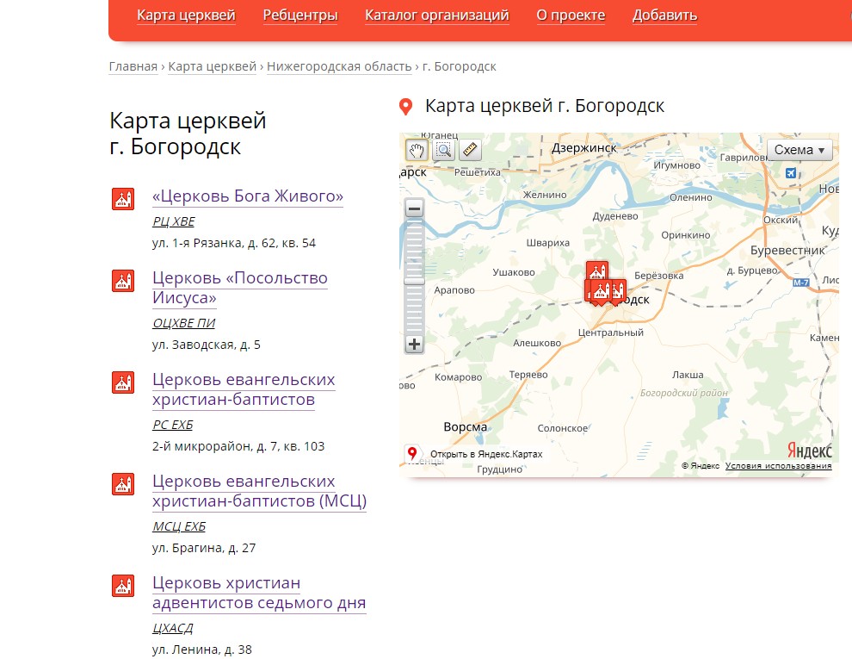The image size is (852, 659).
Task: Open the Нижегородская область breadcrumb link
Action: point(339,66)
